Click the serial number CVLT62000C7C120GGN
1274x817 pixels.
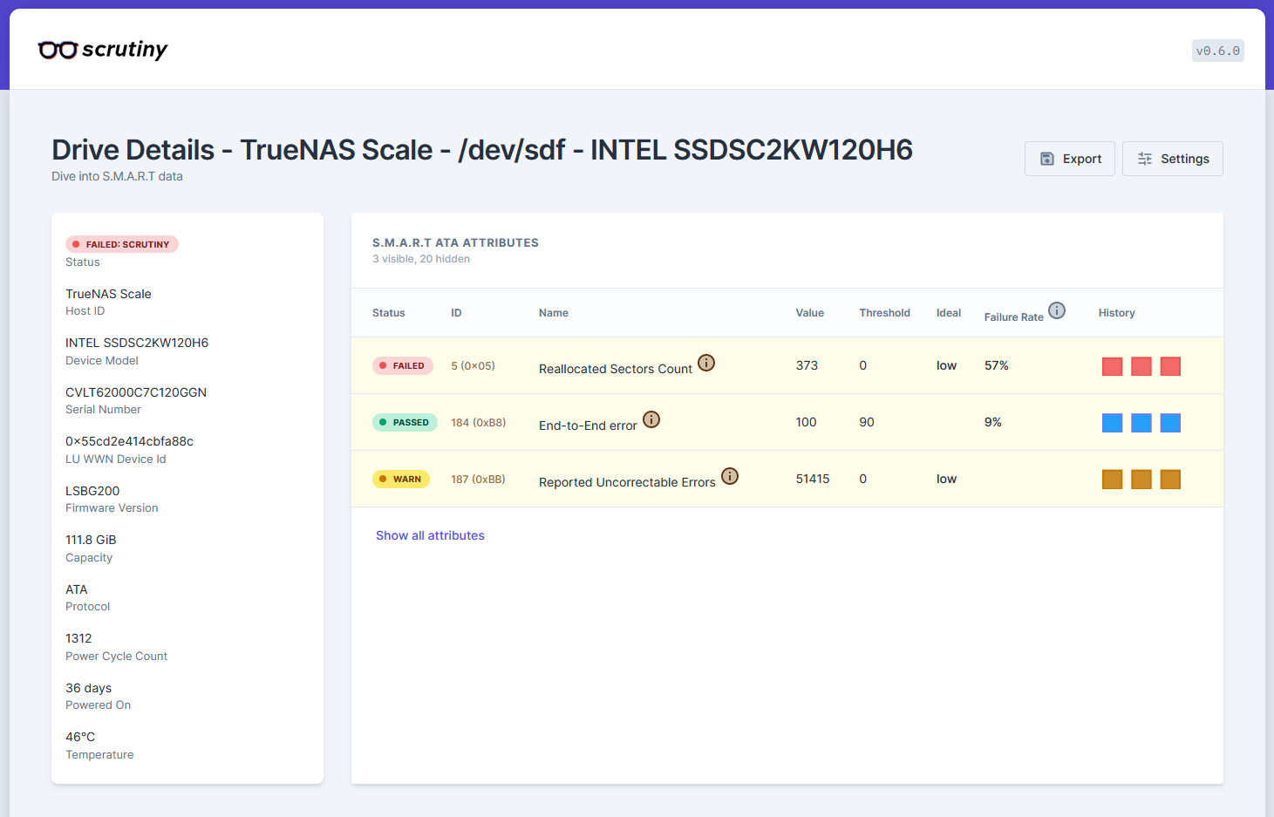coord(136,392)
